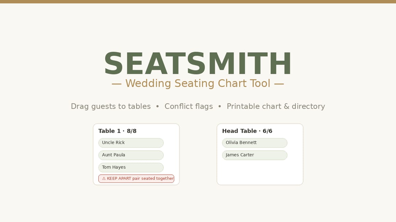Select the Tom Hayes guest chip

coord(131,167)
